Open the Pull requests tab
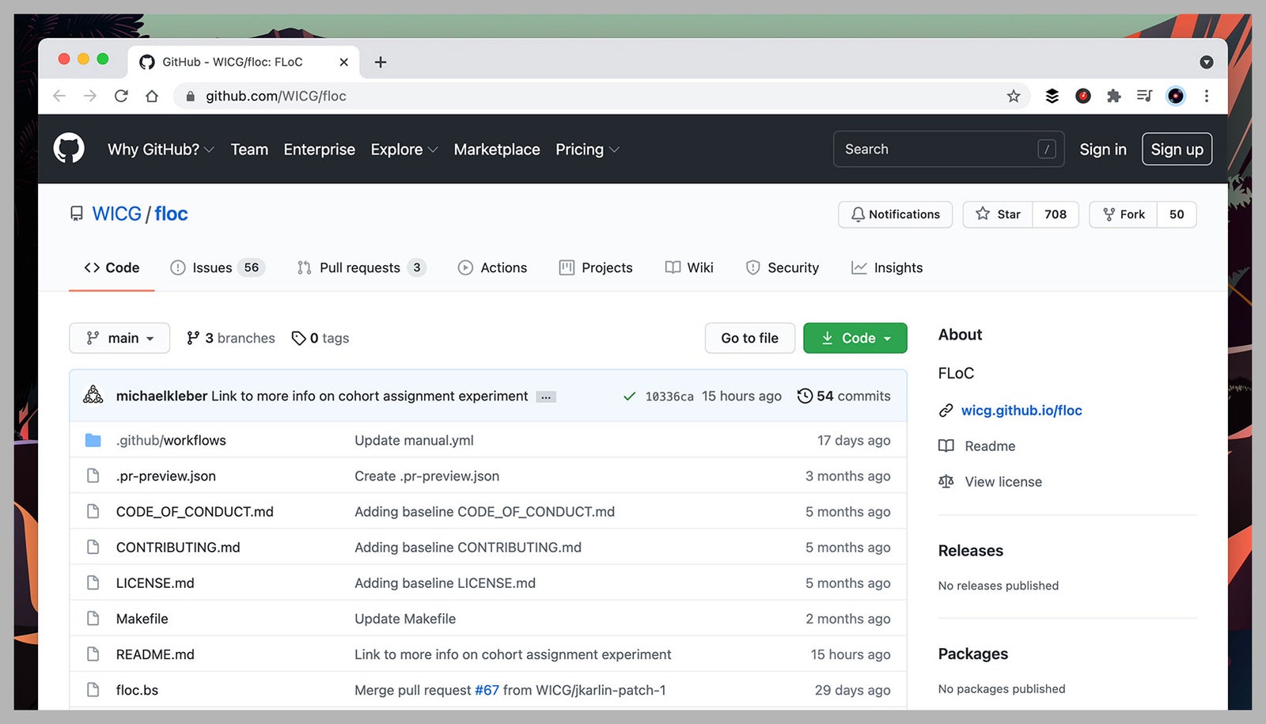Screen dimensions: 1266x724 coord(362,267)
